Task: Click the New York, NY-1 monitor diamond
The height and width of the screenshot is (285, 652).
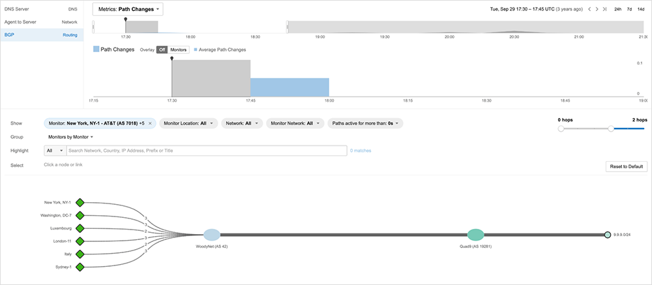Action: 80,202
